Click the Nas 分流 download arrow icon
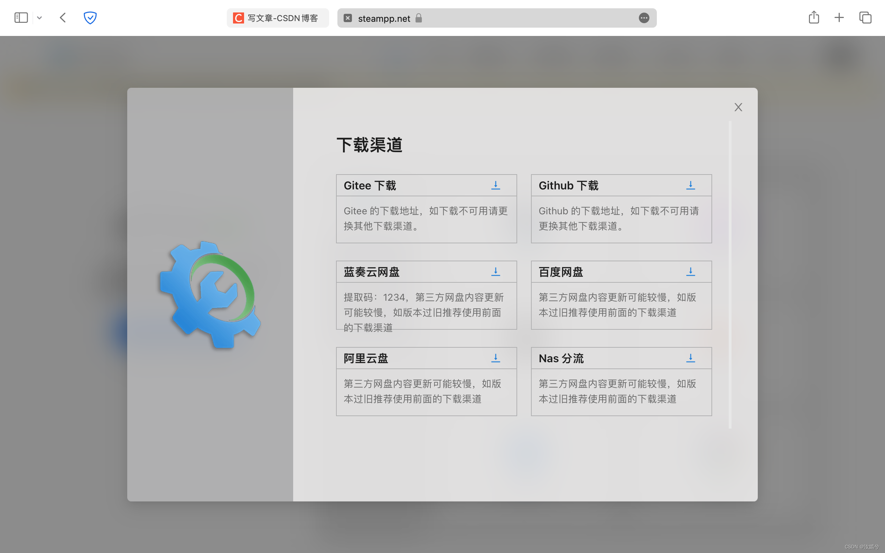 [x=690, y=358]
